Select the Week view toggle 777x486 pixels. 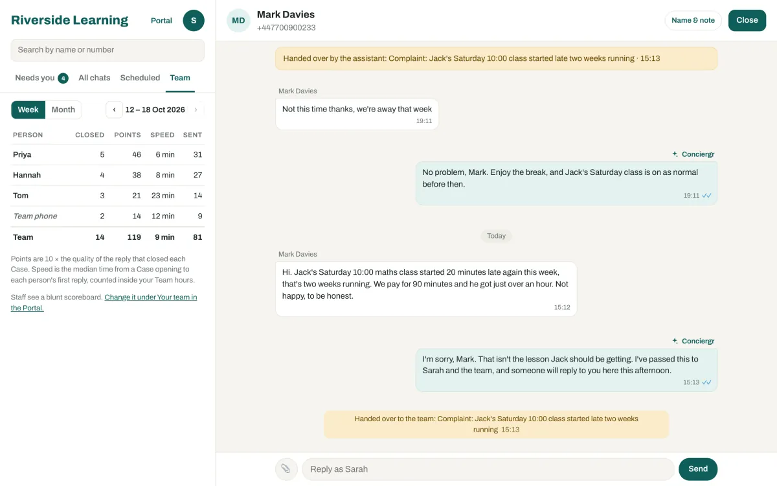(x=28, y=110)
